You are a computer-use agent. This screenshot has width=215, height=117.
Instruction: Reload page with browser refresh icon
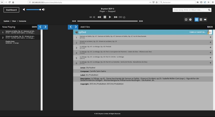coord(9,2)
